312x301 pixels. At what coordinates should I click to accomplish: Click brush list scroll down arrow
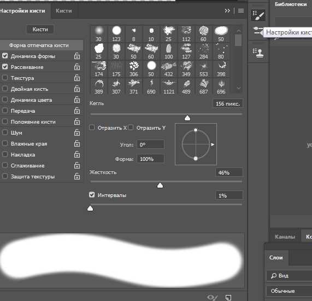tap(239, 88)
